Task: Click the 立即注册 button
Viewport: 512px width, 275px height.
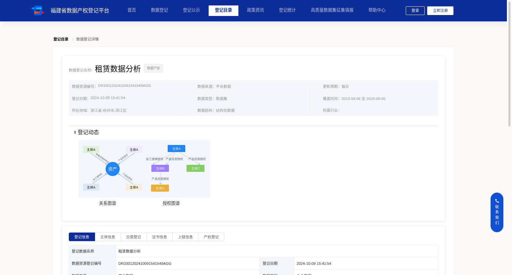Action: tap(440, 11)
